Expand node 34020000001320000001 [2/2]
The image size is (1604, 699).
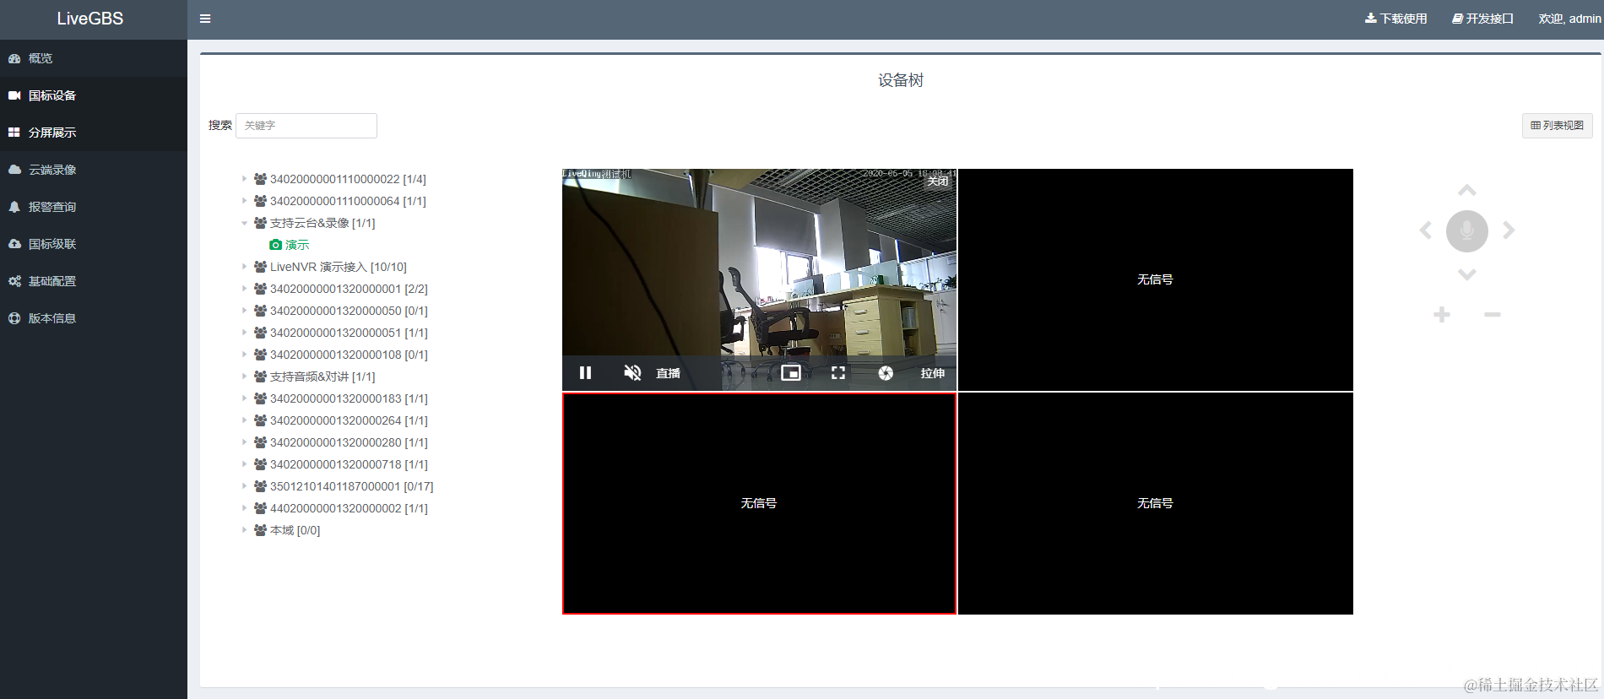point(244,289)
